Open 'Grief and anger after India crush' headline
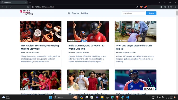This screenshot has width=178, height=100. pyautogui.click(x=134, y=47)
